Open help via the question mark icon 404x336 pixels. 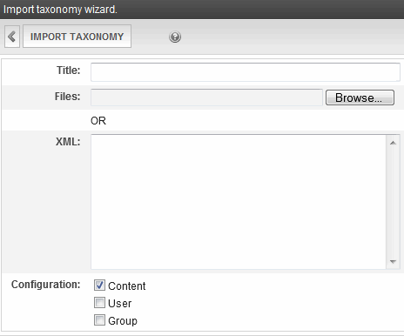(175, 37)
